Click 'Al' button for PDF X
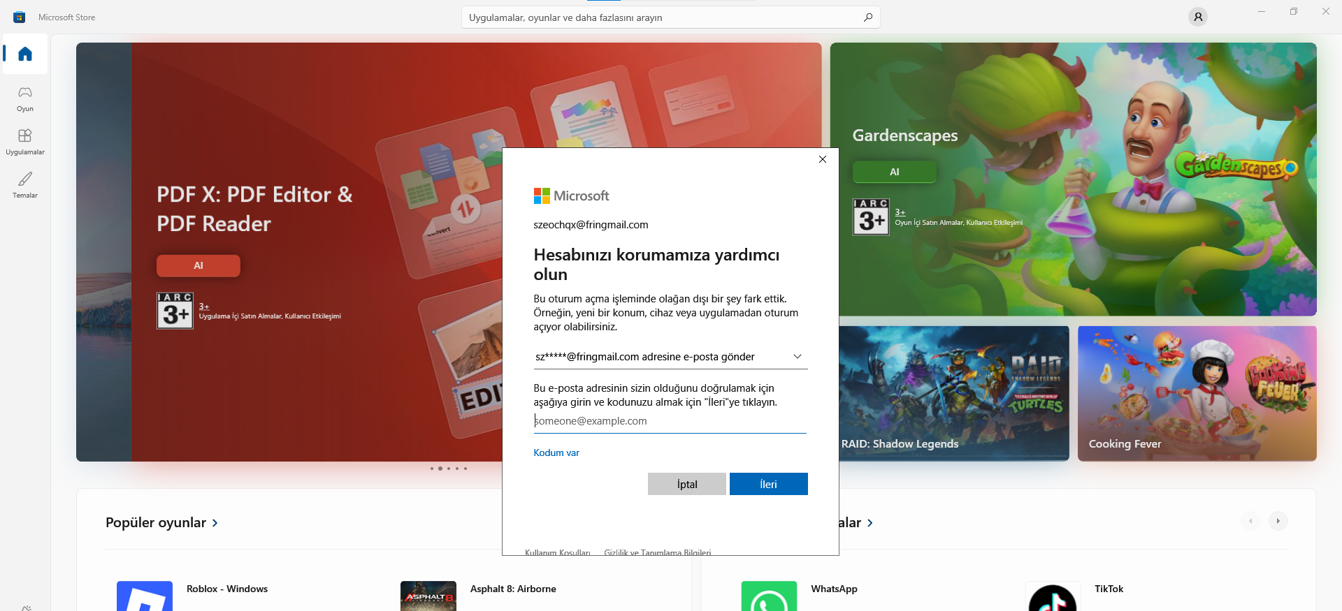The height and width of the screenshot is (611, 1342). point(199,265)
